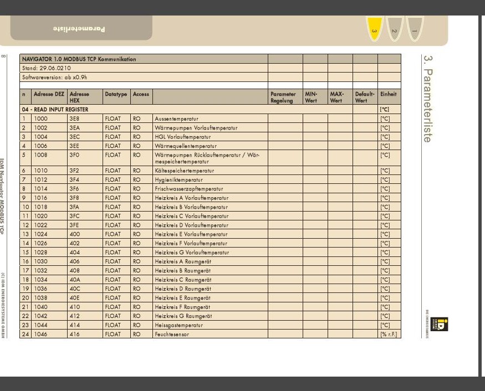Click the 'Aussentemperatur' cell
485x391 pixels.
tap(210, 119)
